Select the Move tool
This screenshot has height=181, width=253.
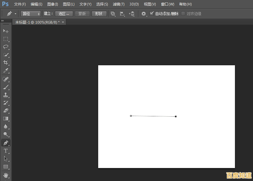coord(6,31)
